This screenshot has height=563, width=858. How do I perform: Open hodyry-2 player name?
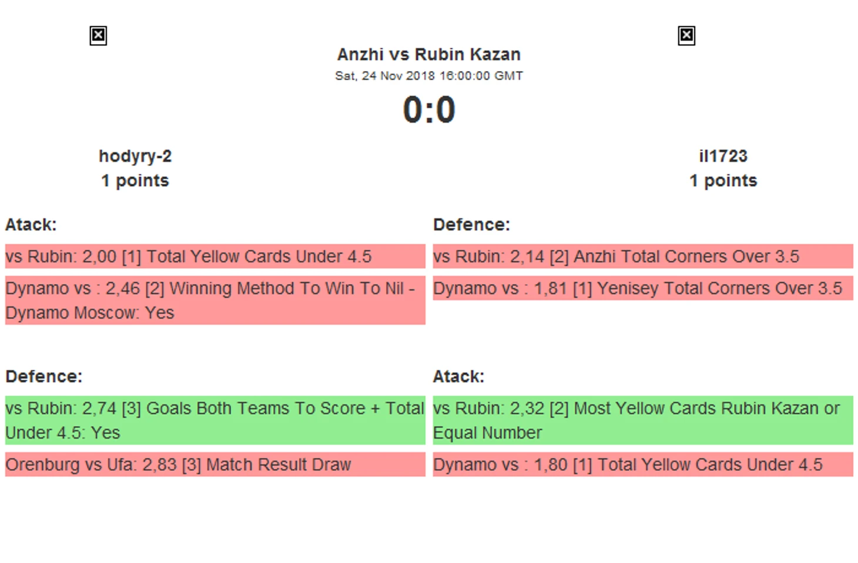pos(135,156)
